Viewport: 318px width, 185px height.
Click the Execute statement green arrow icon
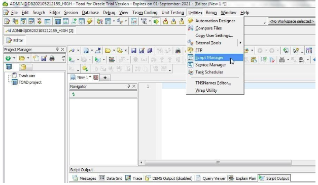(72, 60)
